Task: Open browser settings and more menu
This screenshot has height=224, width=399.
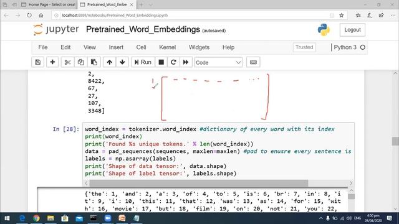Action: click(x=393, y=15)
